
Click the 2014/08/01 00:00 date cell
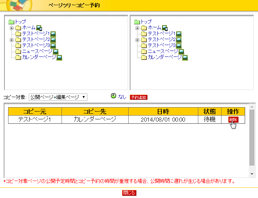(x=163, y=119)
